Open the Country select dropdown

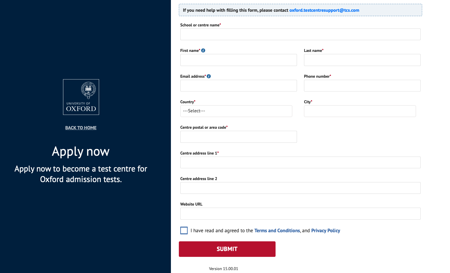tap(236, 111)
